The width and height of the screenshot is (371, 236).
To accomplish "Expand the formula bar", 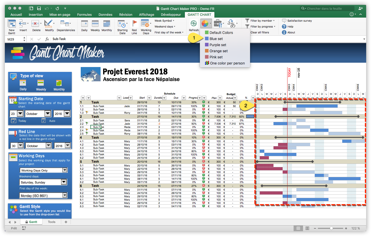I will coord(364,39).
